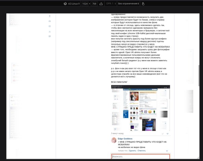
Task: Click Edge Goddess comment avatar
Action: 114,140
